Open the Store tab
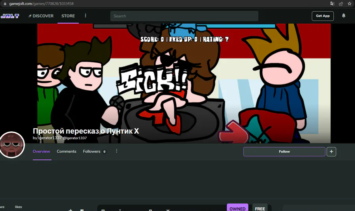Viewport: 355px width, 211px height. [68, 16]
